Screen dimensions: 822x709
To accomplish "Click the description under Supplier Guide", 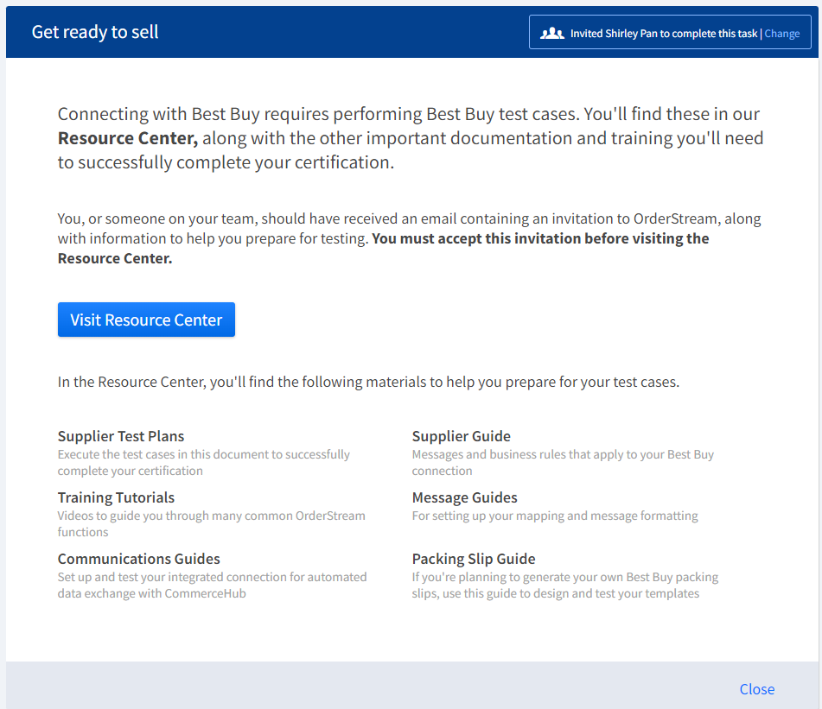I will (x=562, y=462).
